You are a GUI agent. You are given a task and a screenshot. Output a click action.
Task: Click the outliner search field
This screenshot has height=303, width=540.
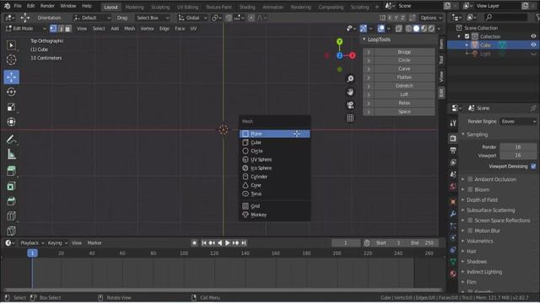click(x=506, y=17)
